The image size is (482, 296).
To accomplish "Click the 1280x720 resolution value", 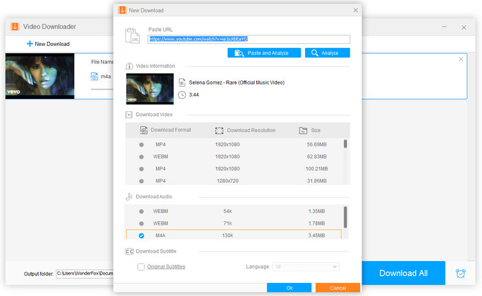I will pyautogui.click(x=227, y=181).
